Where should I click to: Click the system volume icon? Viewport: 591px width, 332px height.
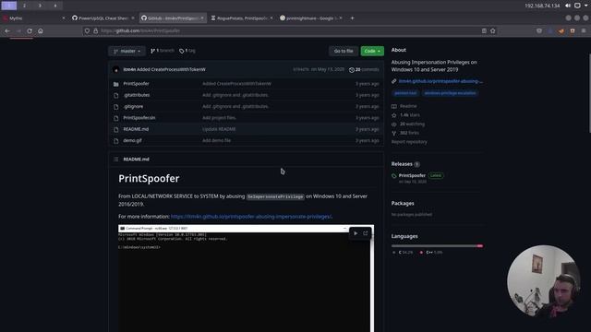pyautogui.click(x=568, y=6)
